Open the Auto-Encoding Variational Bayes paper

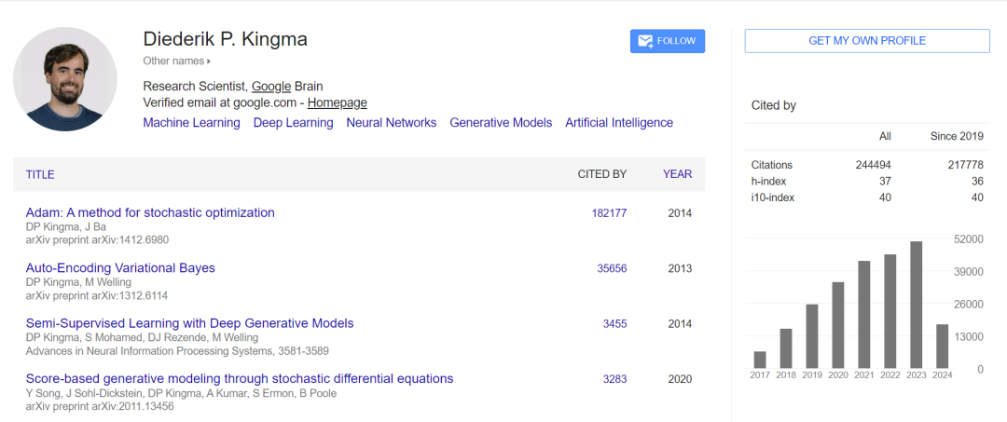tap(120, 268)
